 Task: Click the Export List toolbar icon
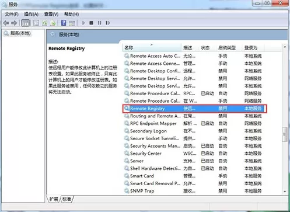[53, 23]
